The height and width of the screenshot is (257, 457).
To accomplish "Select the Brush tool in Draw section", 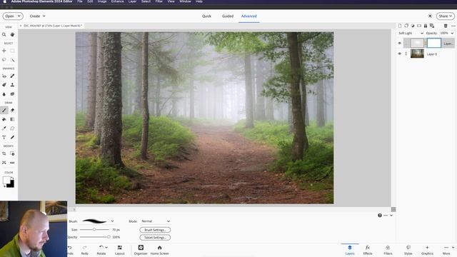I will (4, 111).
